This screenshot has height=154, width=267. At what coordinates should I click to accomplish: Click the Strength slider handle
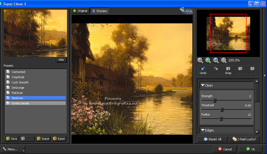tap(215, 100)
